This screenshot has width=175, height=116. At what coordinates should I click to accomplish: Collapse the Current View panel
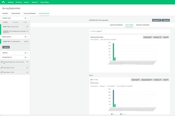coord(28,18)
